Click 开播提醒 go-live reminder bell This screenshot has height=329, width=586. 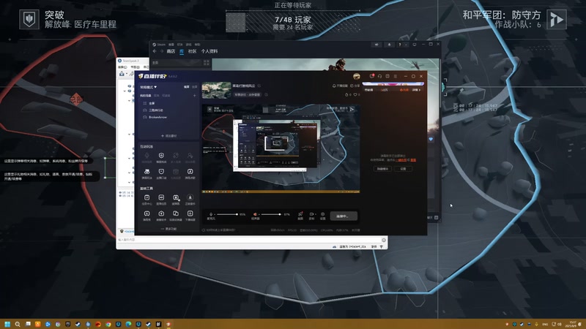pos(340,86)
